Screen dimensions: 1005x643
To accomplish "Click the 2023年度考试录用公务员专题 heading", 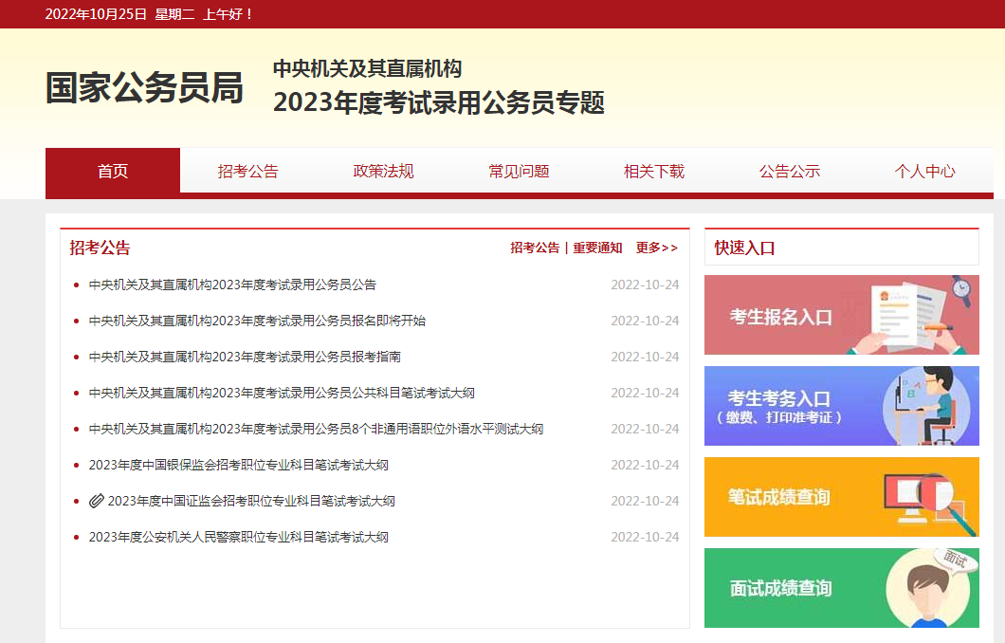I will (439, 102).
